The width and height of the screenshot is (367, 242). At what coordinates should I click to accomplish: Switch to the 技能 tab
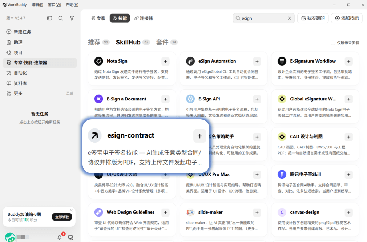point(120,18)
